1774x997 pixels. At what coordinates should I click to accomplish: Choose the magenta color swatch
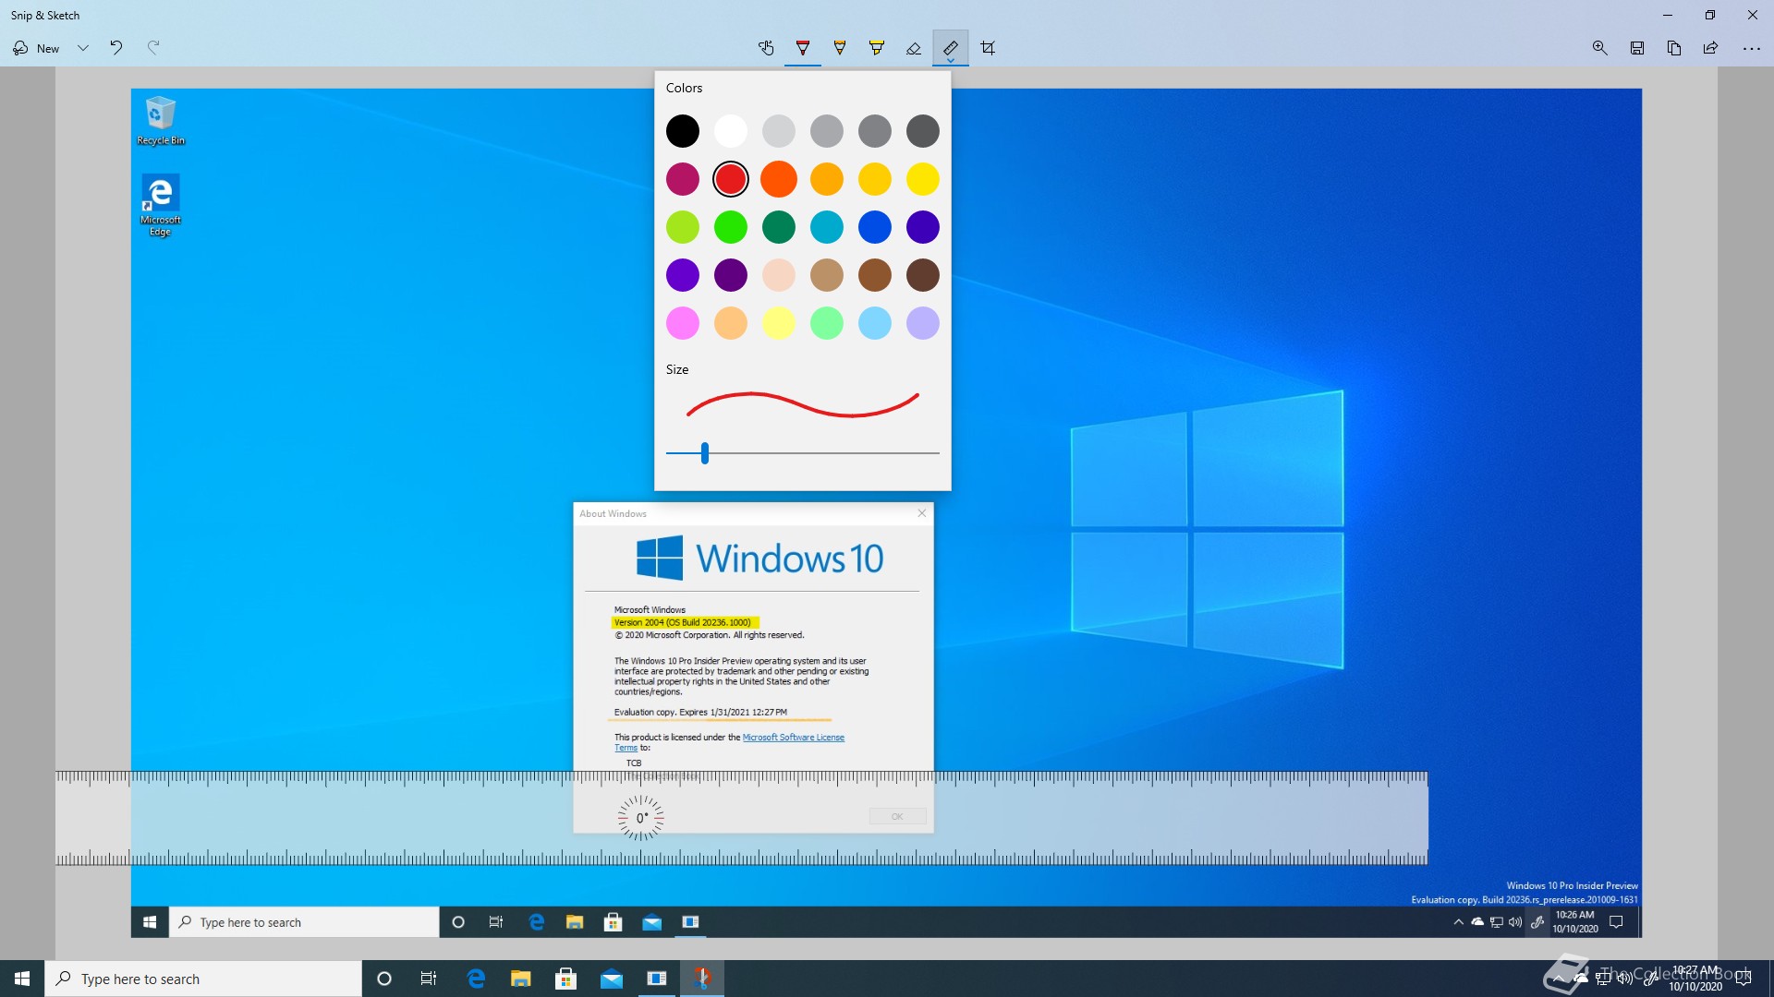click(683, 179)
